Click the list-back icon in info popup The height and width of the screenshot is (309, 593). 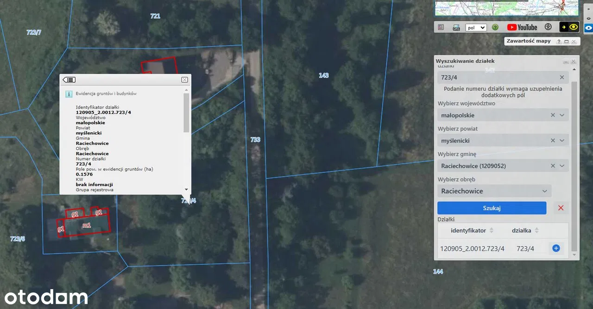(69, 80)
